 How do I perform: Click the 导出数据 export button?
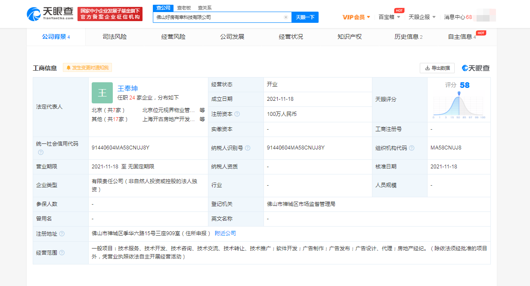point(437,68)
